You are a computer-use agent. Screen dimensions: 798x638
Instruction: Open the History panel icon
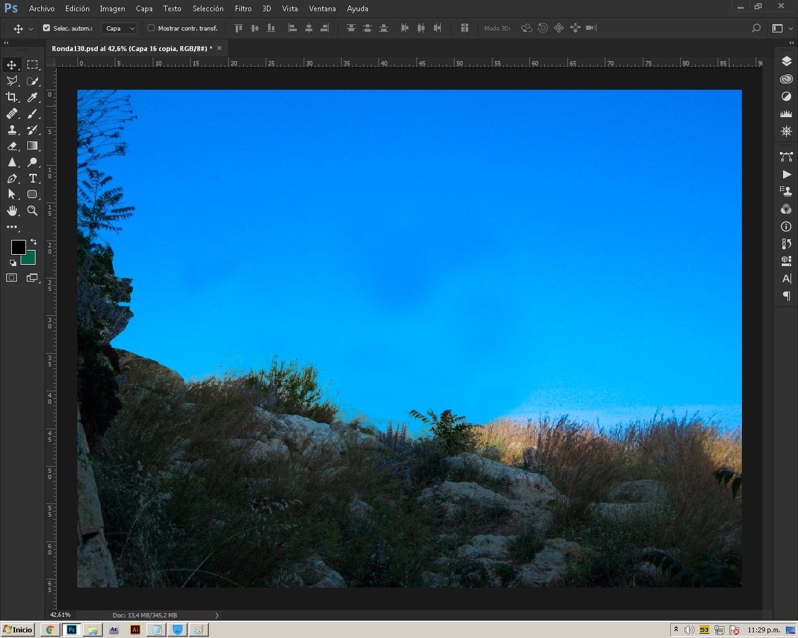[786, 244]
